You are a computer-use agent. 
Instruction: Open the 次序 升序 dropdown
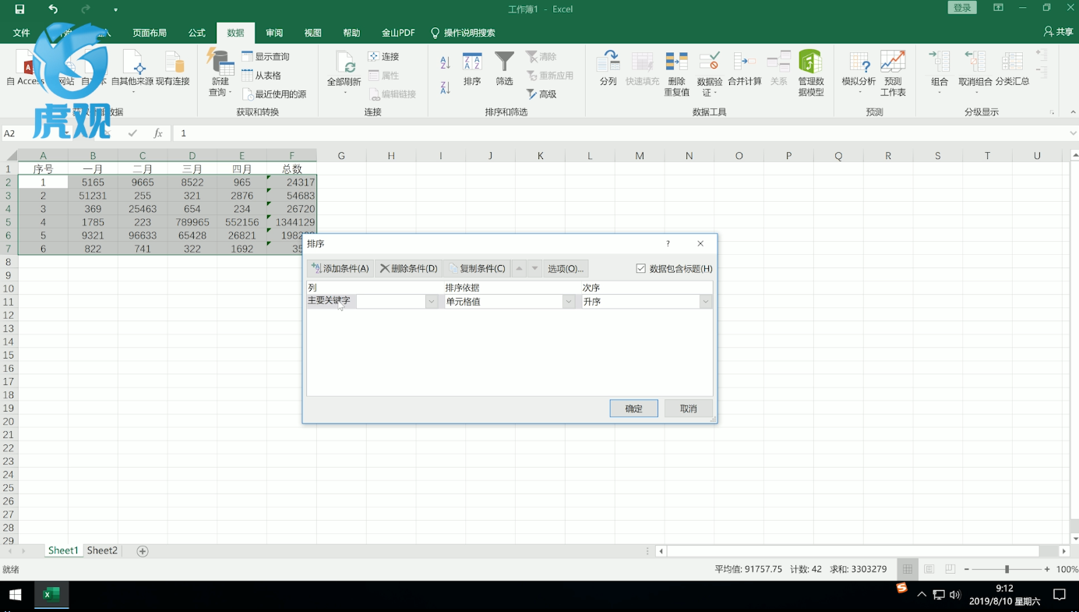point(705,302)
